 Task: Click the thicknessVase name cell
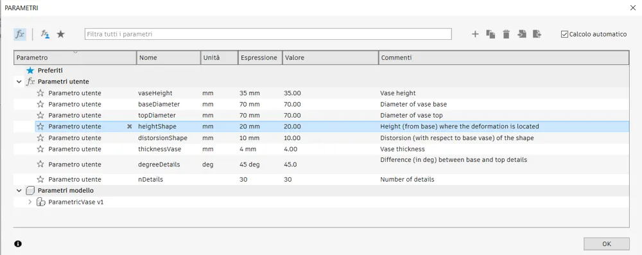coord(160,149)
